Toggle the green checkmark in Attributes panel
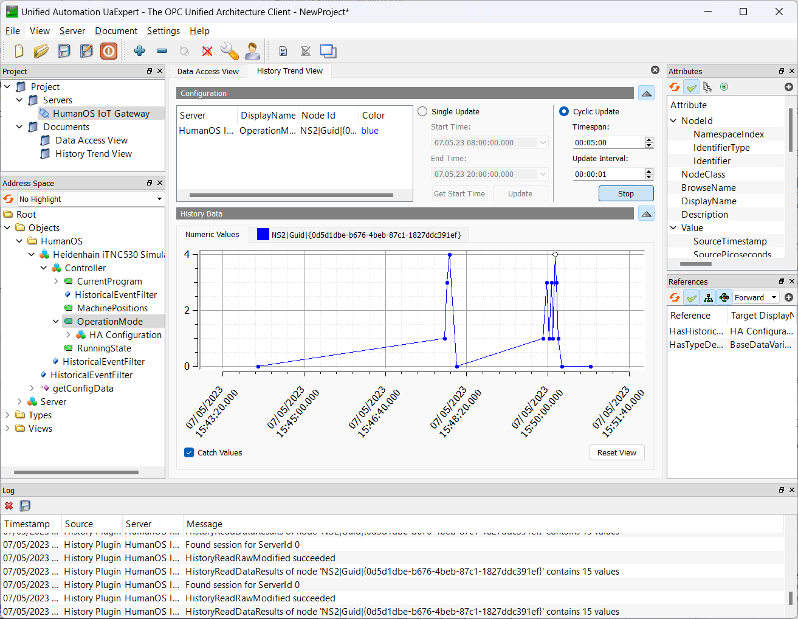 pyautogui.click(x=691, y=87)
